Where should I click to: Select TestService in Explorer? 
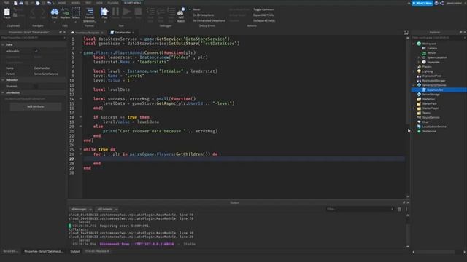click(x=429, y=131)
